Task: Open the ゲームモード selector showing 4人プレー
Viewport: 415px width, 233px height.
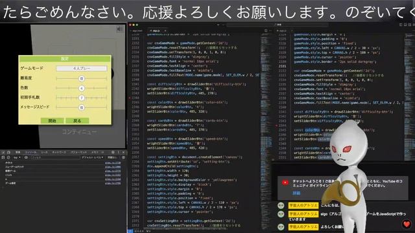Action: point(82,69)
